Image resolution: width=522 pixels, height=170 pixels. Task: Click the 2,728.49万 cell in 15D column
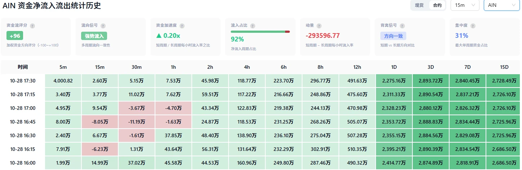(x=504, y=81)
